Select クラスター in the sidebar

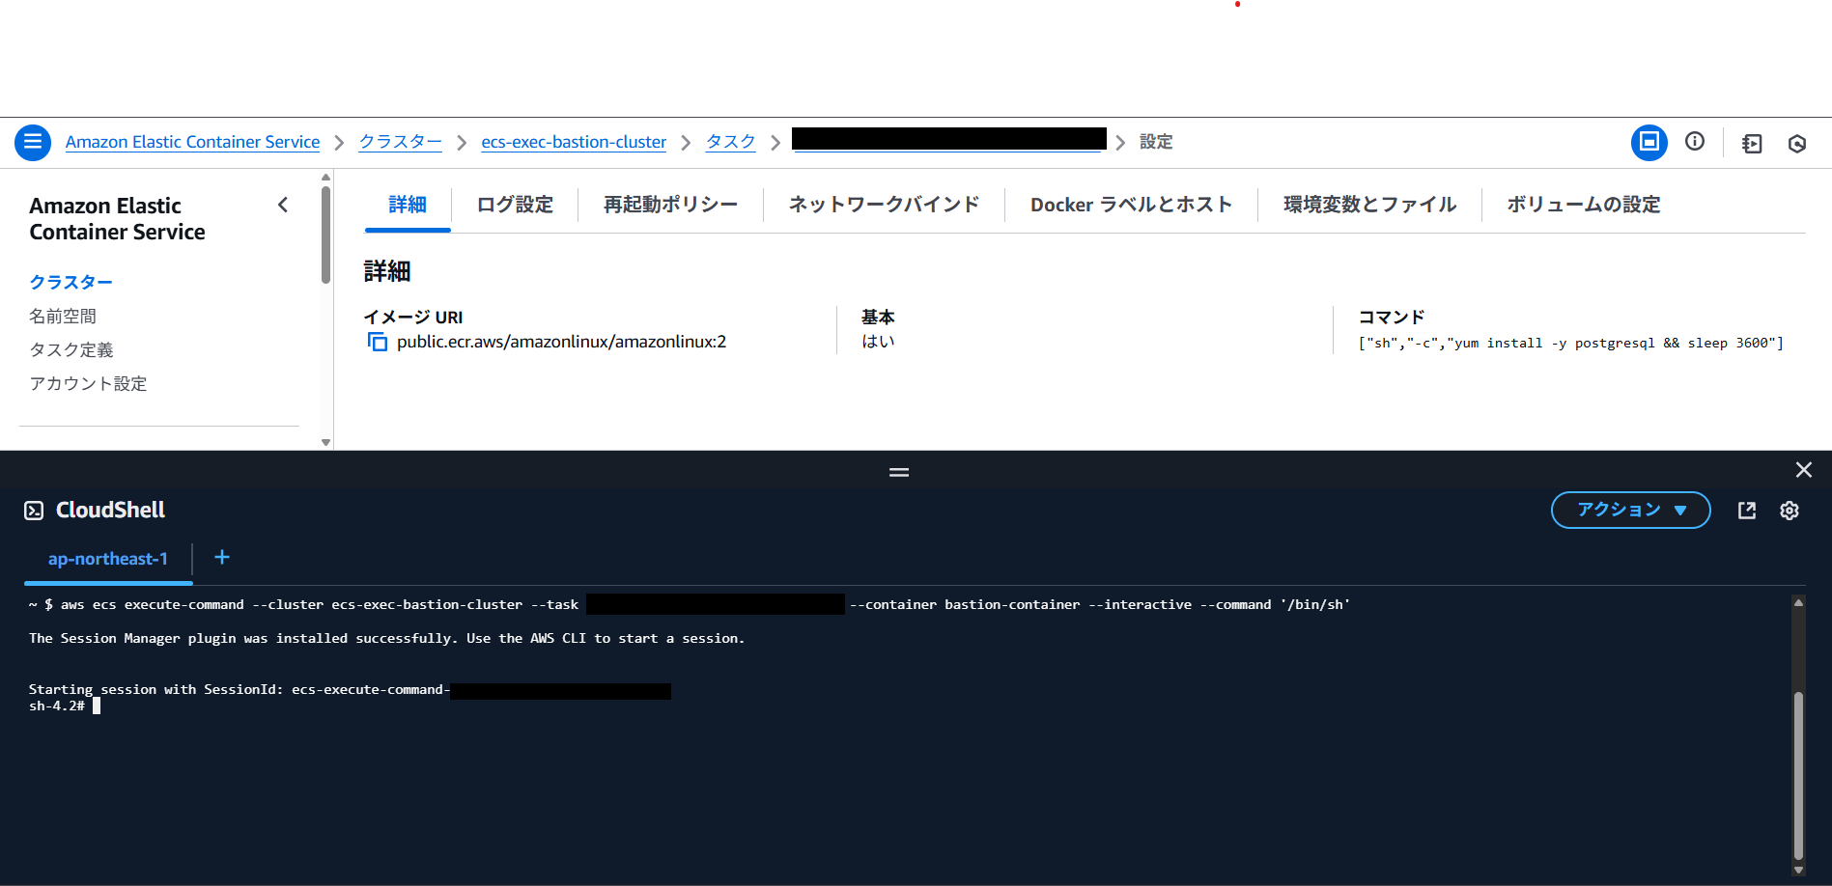(71, 282)
